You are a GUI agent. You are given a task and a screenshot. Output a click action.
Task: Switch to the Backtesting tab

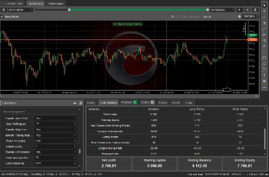pos(36,4)
